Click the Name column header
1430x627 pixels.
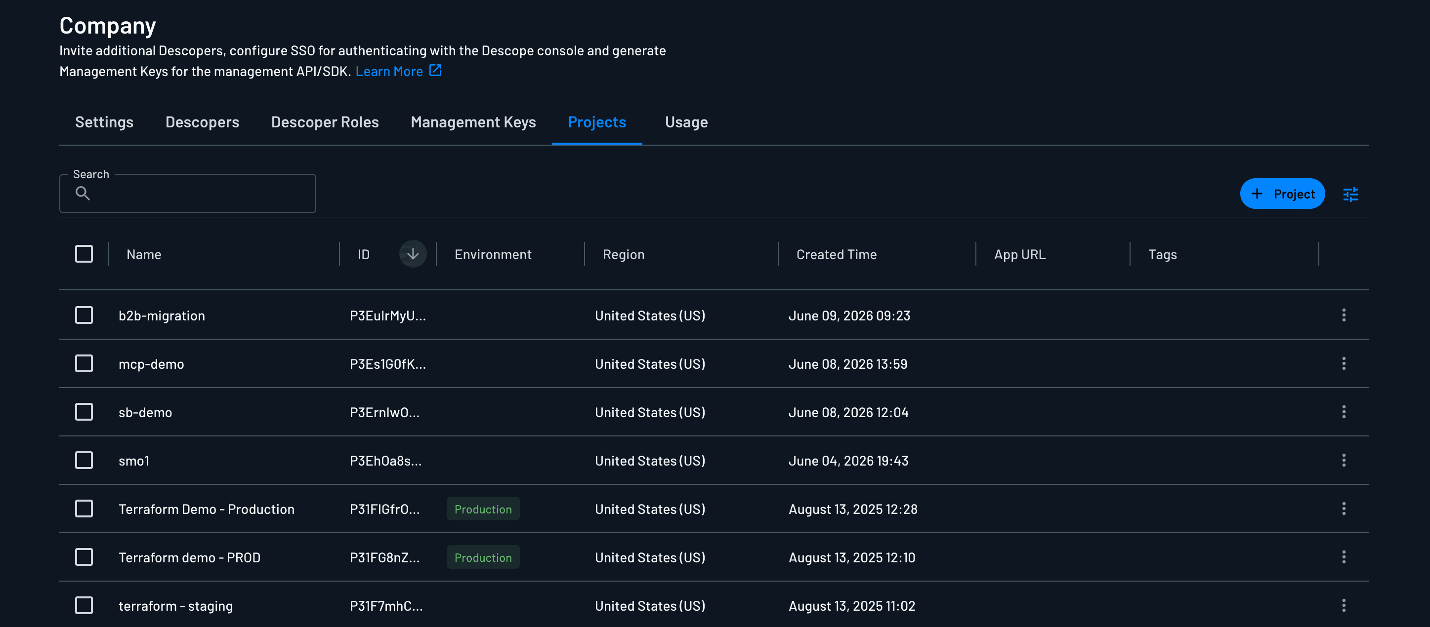144,254
